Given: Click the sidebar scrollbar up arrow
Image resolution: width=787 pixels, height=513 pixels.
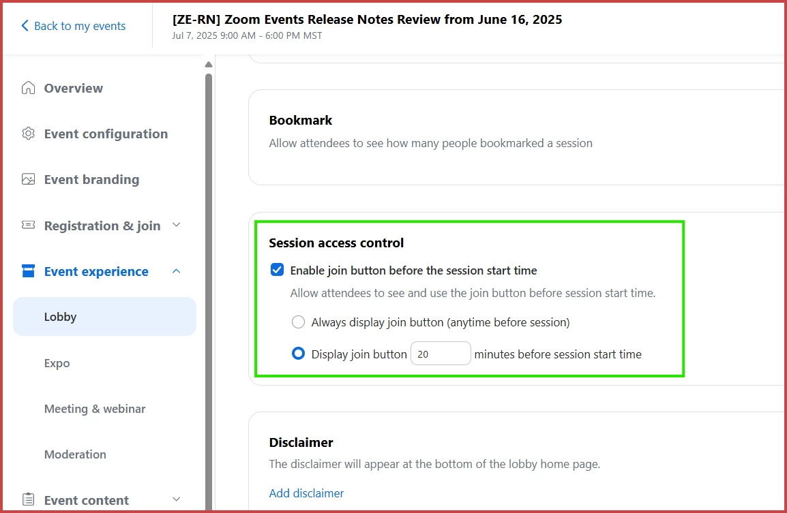Looking at the screenshot, I should (209, 65).
